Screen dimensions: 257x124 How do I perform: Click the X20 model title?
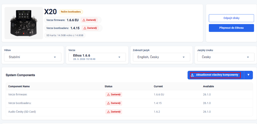click(50, 12)
